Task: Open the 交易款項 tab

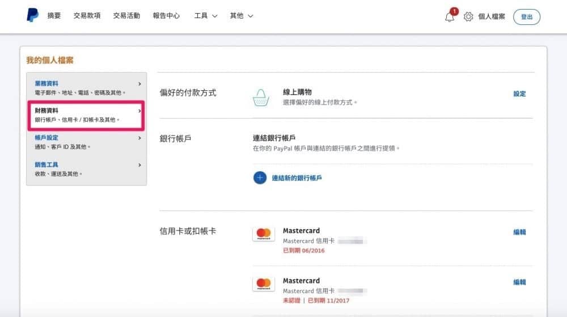Action: pos(87,15)
